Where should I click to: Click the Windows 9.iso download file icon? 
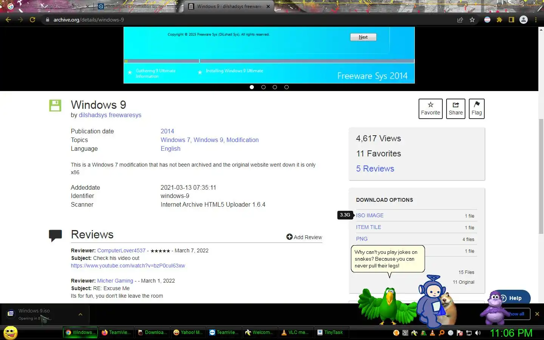point(11,313)
